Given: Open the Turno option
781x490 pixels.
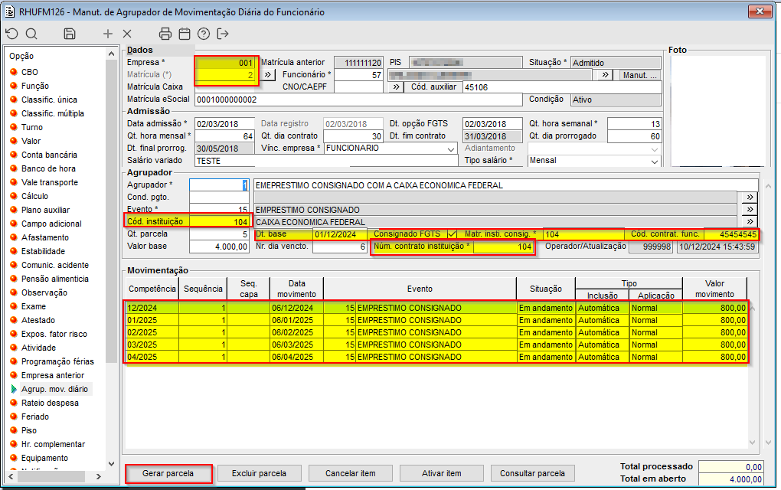Looking at the screenshot, I should pyautogui.click(x=32, y=127).
